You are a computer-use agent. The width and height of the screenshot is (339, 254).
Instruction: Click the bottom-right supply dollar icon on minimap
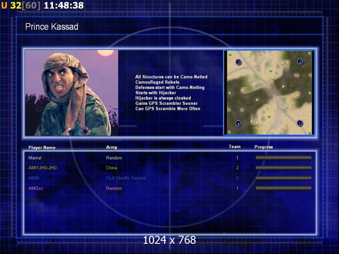tap(310, 132)
